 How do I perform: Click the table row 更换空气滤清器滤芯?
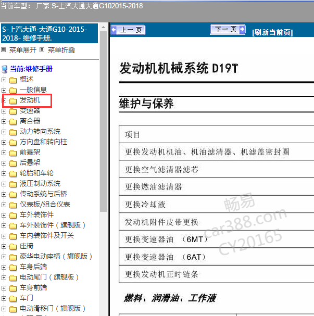coord(217,169)
